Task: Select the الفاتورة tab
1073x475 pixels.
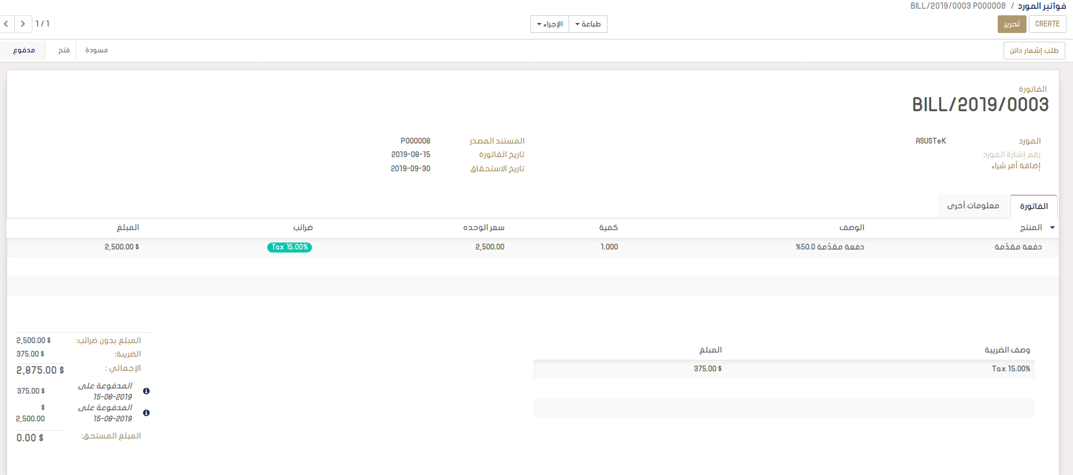Action: tap(1034, 207)
